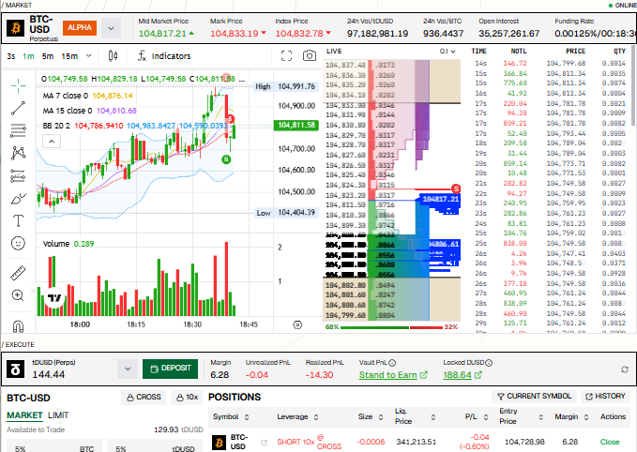Select the 5m timeframe
This screenshot has height=452, width=637.
click(48, 56)
